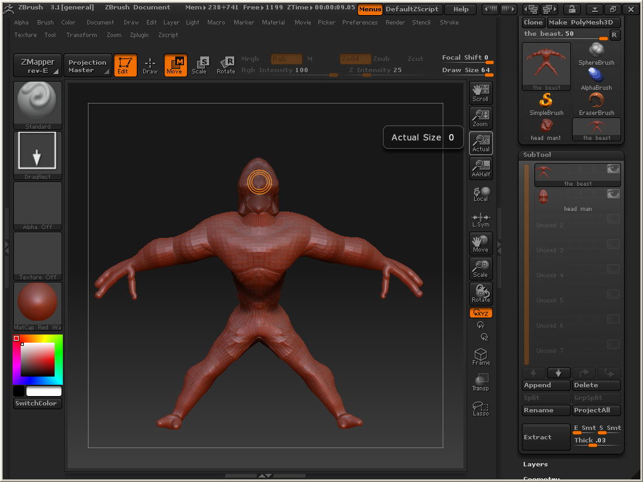Select the Zoom canvas icon

[x=480, y=118]
